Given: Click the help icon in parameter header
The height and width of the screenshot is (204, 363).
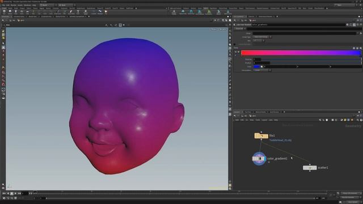Looking at the screenshot, I should [361, 24].
